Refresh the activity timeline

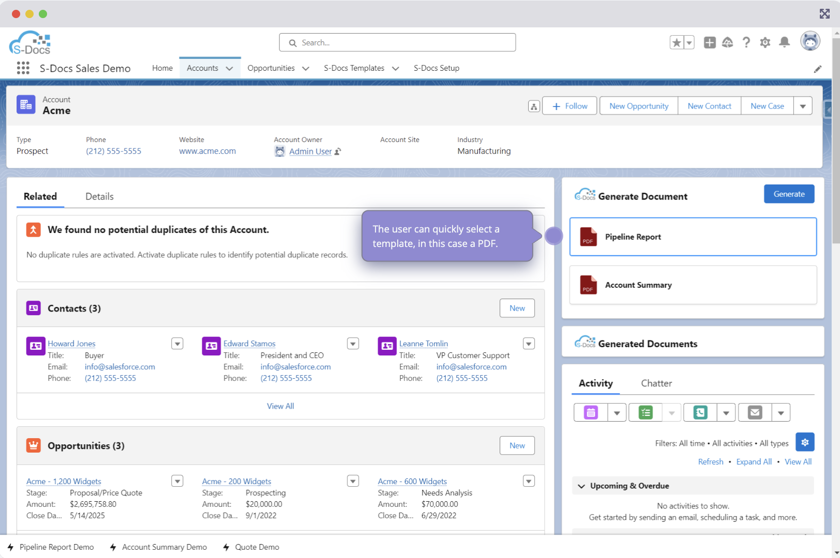point(711,462)
